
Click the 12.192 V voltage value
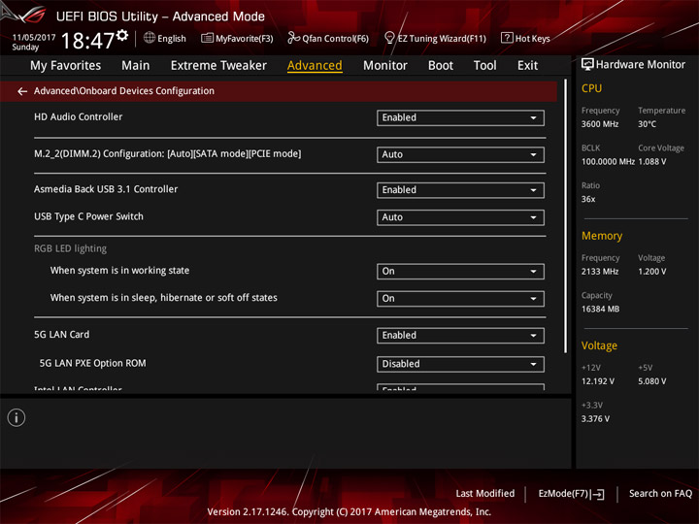pos(598,381)
